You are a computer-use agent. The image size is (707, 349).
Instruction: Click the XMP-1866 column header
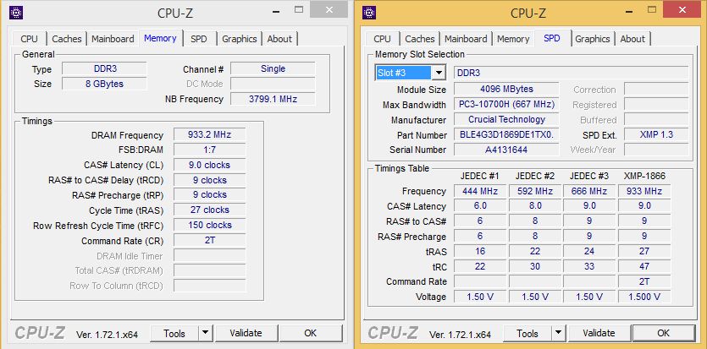[644, 177]
